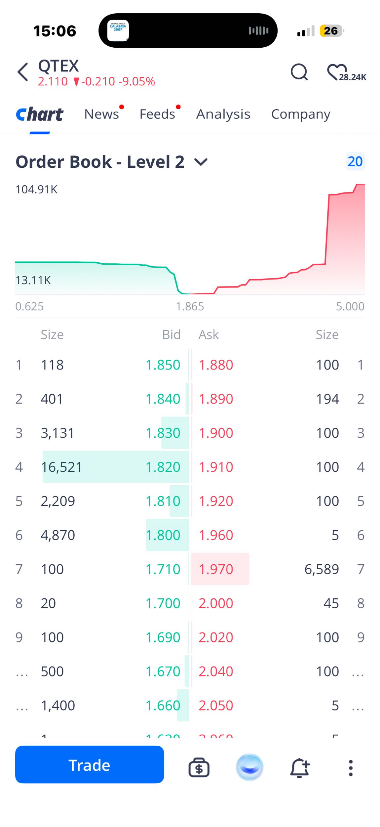This screenshot has height=827, width=380.
Task: Open the Analysis tab
Action: tap(223, 114)
